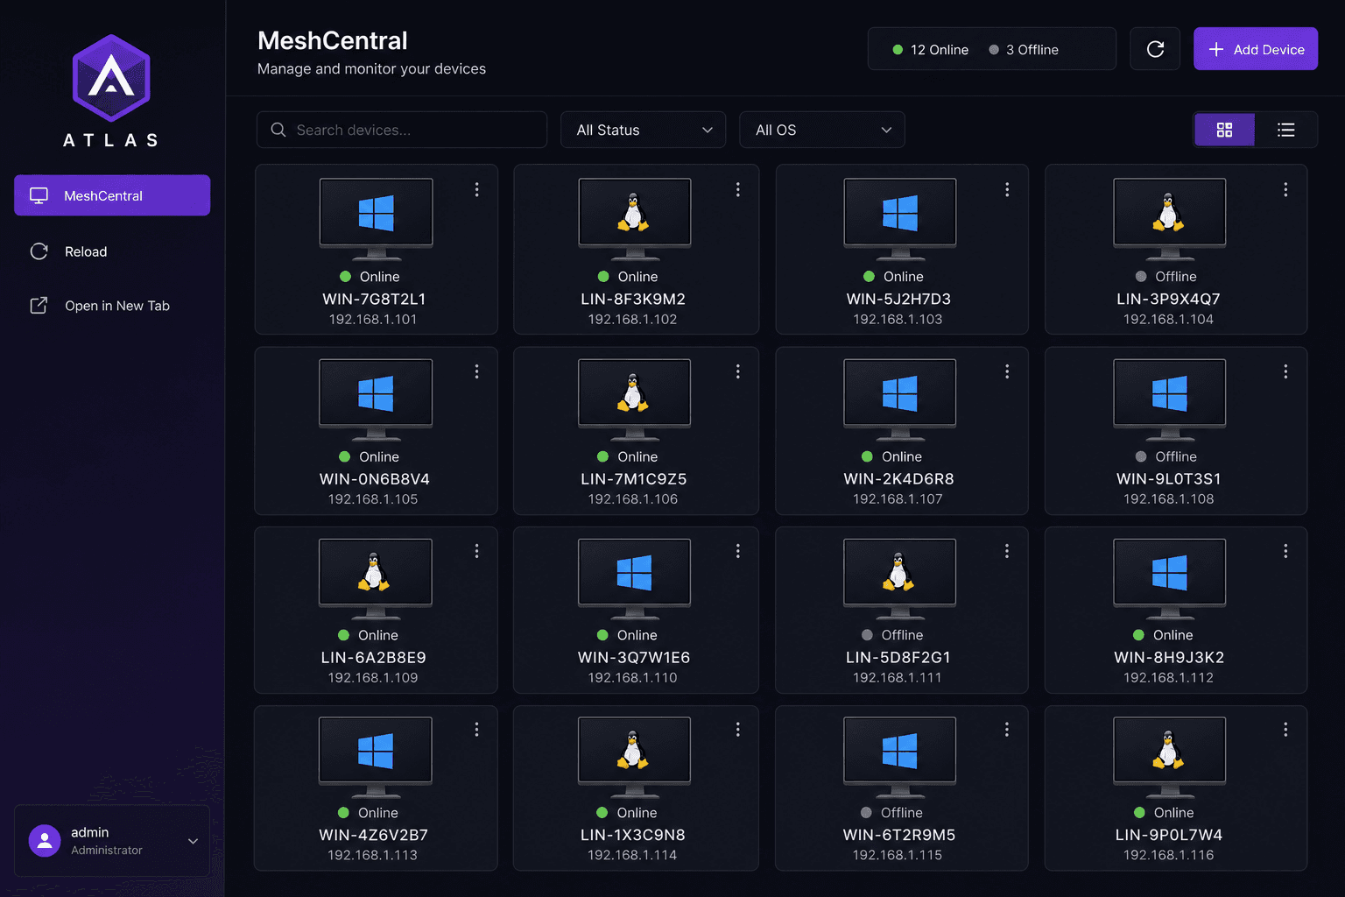Open the menu for WIN-6T2R9M5
Viewport: 1345px width, 897px height.
1007,729
